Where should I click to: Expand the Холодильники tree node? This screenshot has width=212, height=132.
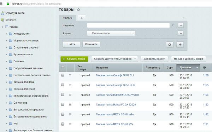[6, 34]
